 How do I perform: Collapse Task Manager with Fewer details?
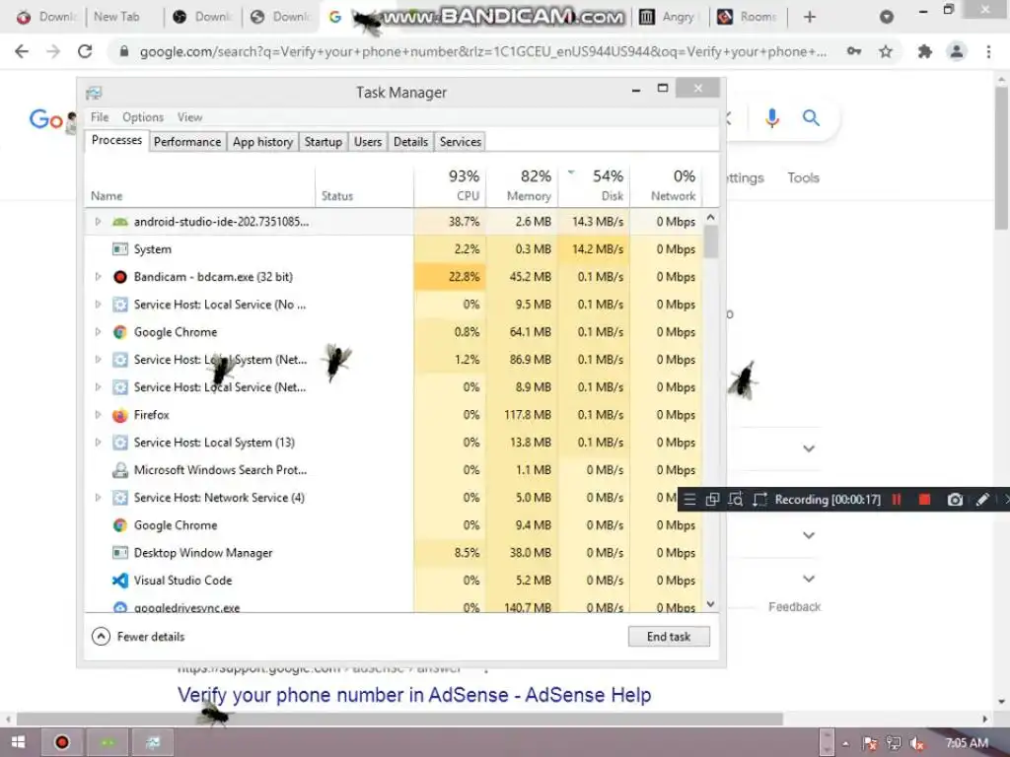click(138, 637)
